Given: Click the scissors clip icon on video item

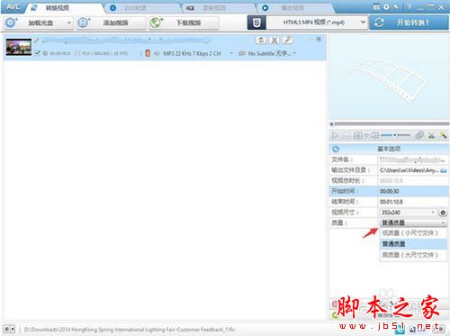Looking at the screenshot, I should [274, 41].
